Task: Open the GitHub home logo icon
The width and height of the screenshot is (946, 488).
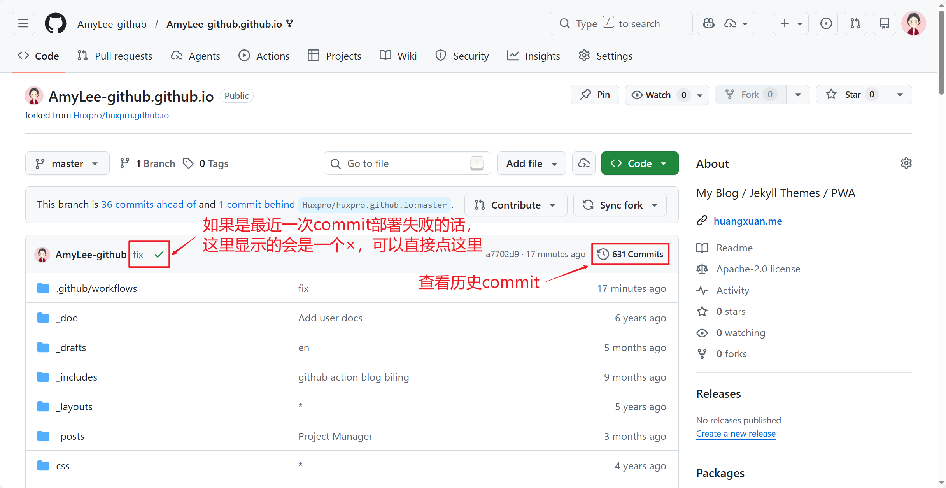Action: click(x=55, y=23)
